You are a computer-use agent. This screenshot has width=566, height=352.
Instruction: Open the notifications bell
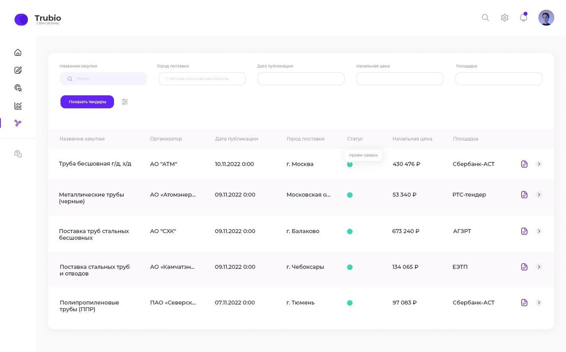(523, 17)
